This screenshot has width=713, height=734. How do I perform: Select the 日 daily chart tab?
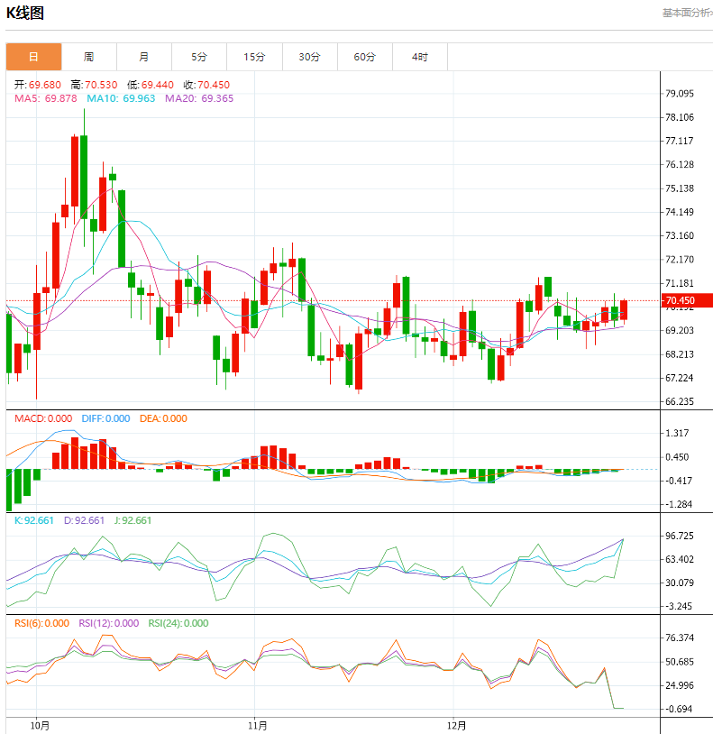[33, 57]
